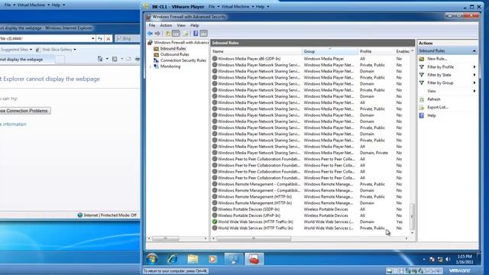The width and height of the screenshot is (489, 275).
Task: Click the Action Center flag tray icon
Action: [432, 259]
